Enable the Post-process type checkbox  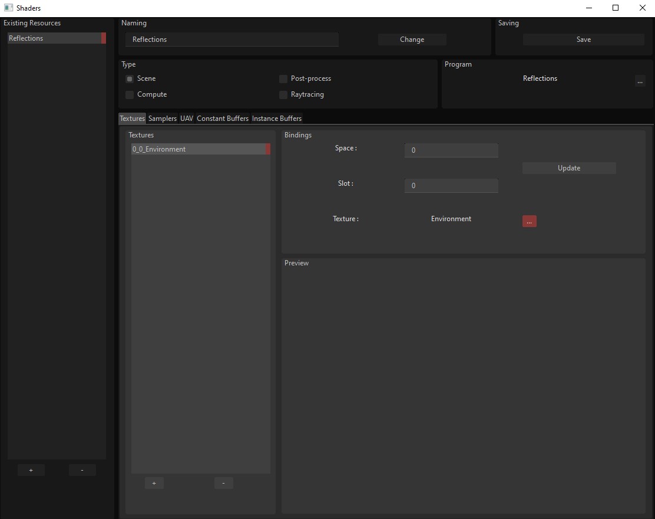click(283, 78)
